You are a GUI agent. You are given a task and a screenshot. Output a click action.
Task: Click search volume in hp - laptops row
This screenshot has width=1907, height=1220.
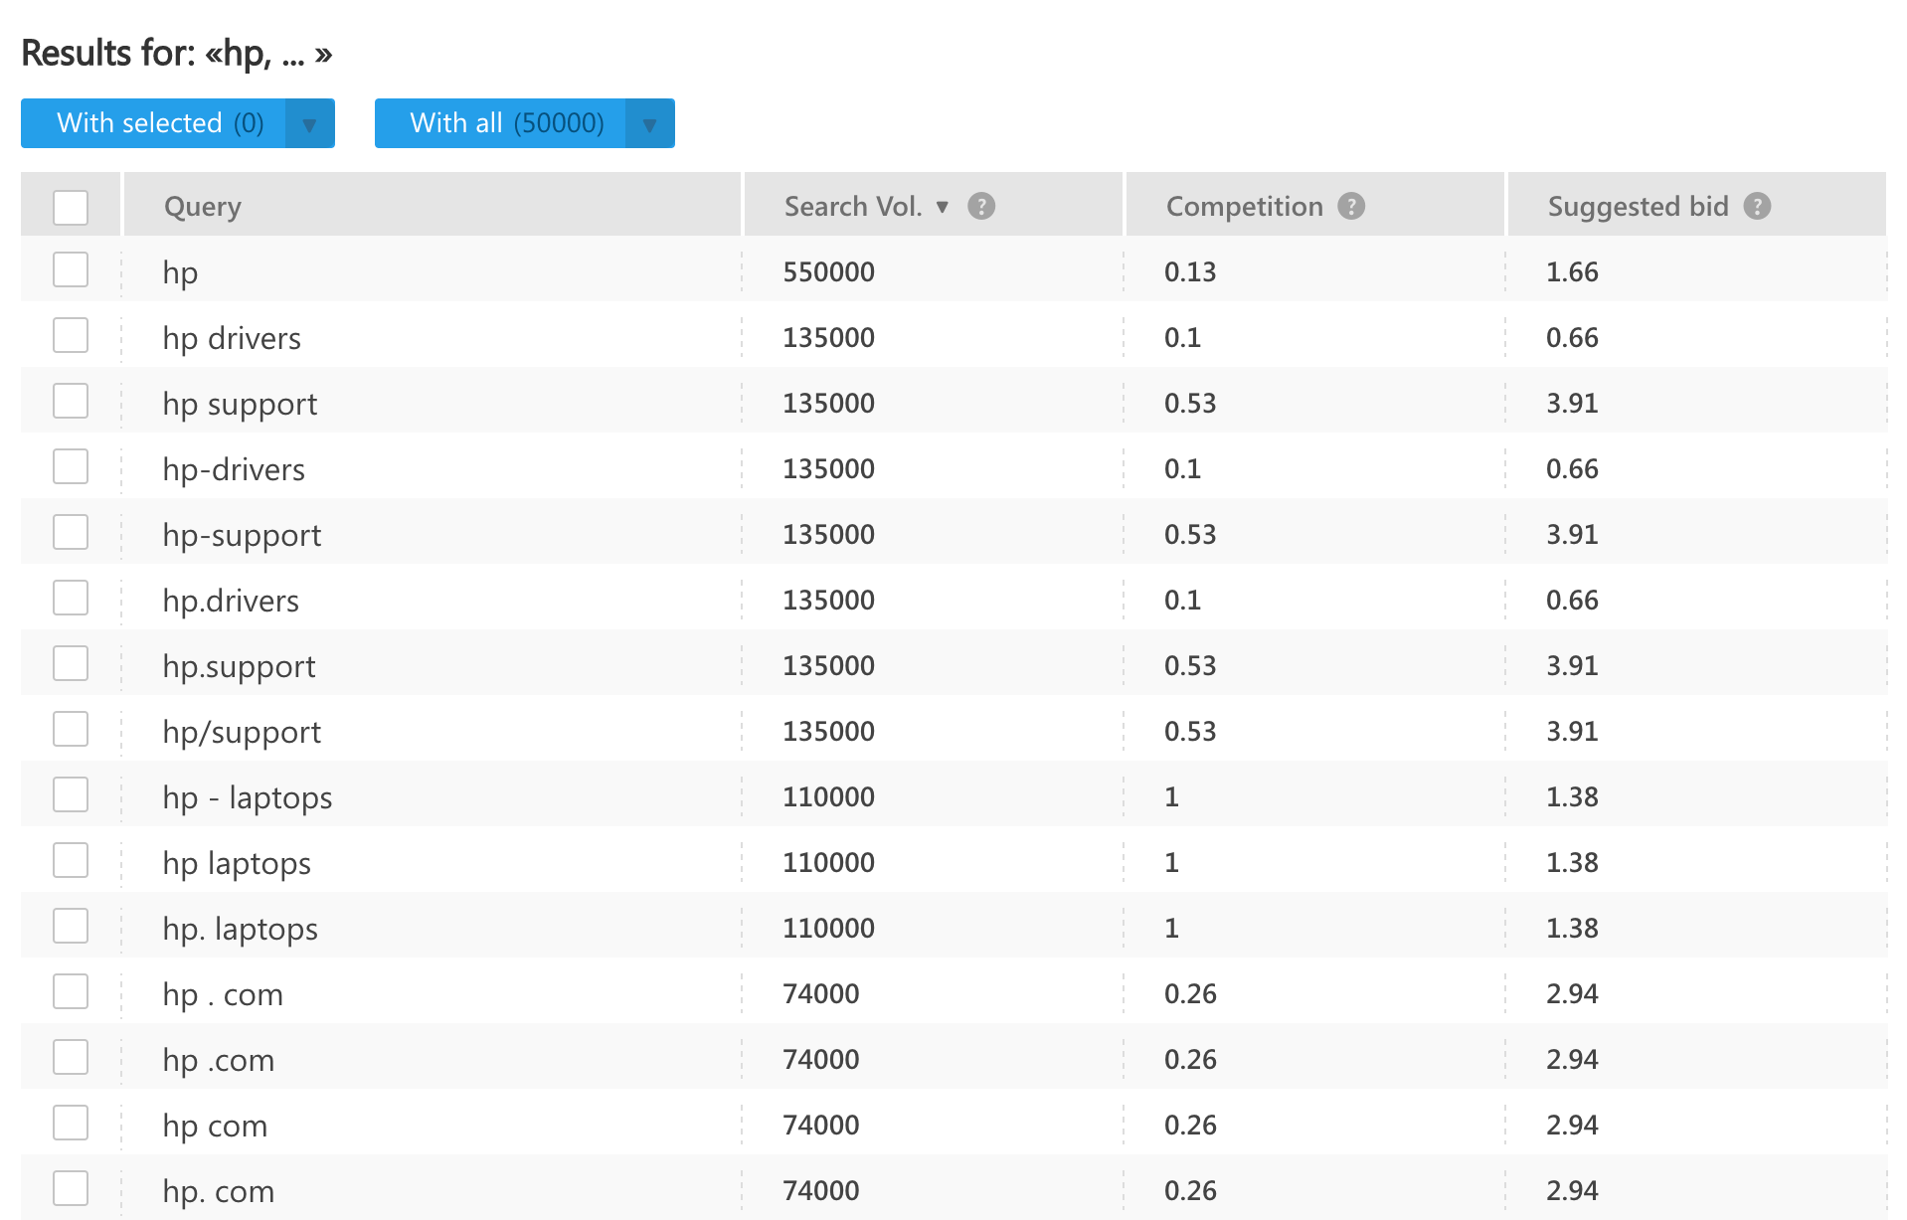point(829,796)
